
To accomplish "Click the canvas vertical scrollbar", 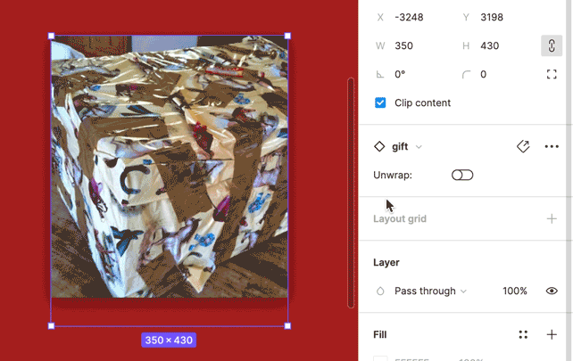I will pyautogui.click(x=351, y=193).
